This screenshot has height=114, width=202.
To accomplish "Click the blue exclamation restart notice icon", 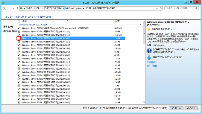I will click(149, 51).
